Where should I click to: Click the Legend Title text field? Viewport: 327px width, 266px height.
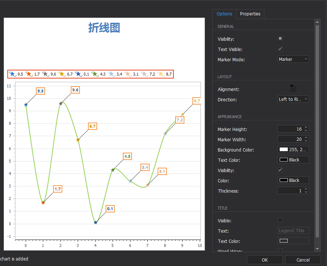tap(293, 230)
